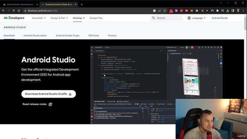Open the browser home page icon

[19, 10]
